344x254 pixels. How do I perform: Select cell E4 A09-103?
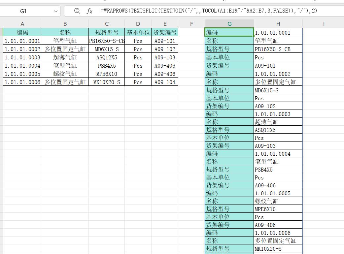[x=165, y=57]
